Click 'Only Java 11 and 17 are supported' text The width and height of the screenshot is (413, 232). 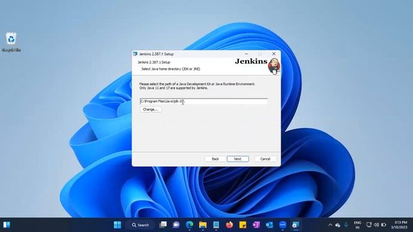point(174,88)
